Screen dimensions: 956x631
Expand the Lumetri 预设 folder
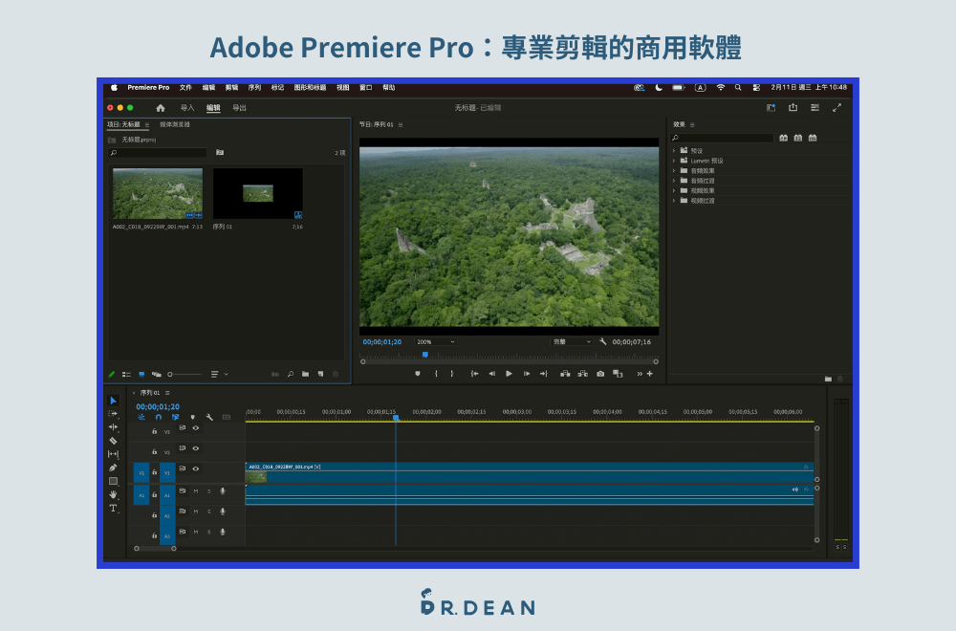[x=674, y=161]
